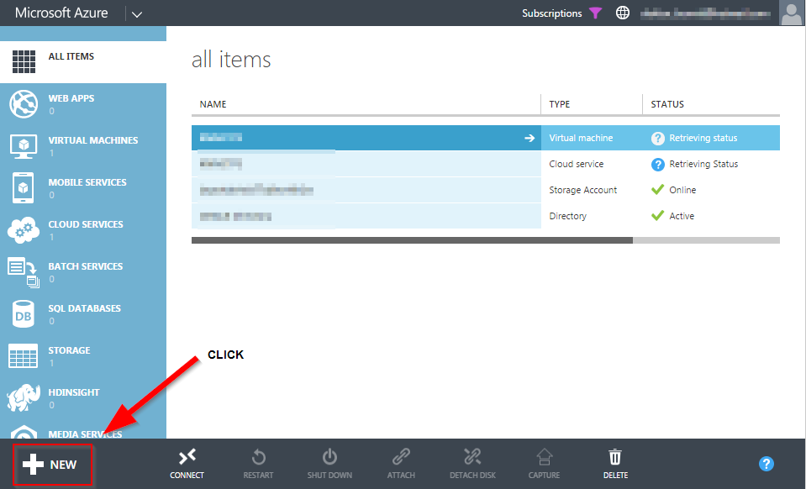
Task: Open the language globe icon
Action: click(x=623, y=13)
